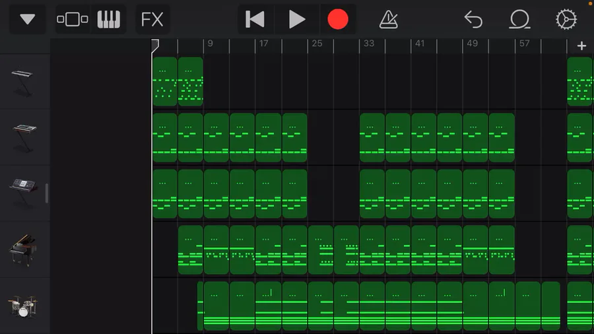
Task: Select third-track region starting at bar 49
Action: coord(475,193)
